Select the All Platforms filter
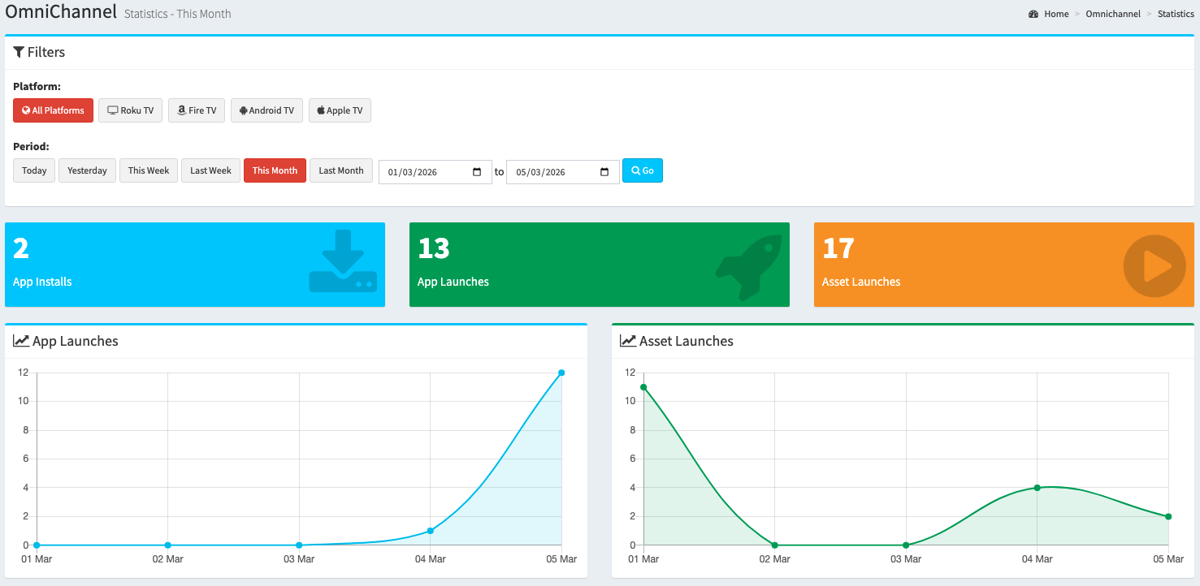Viewport: 1200px width, 586px height. tap(54, 110)
